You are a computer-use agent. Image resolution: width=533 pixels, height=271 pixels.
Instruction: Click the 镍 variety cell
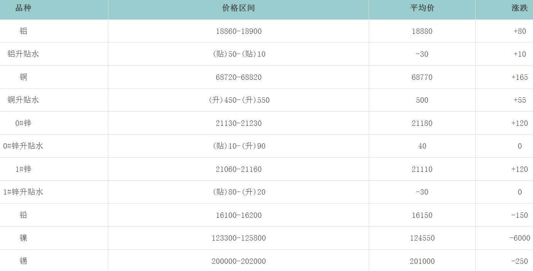coord(24,238)
